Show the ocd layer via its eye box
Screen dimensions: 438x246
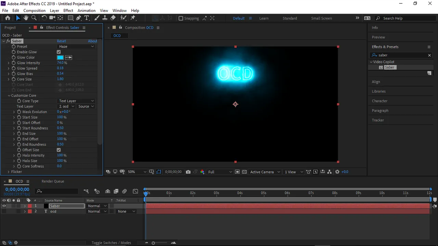coord(4,211)
